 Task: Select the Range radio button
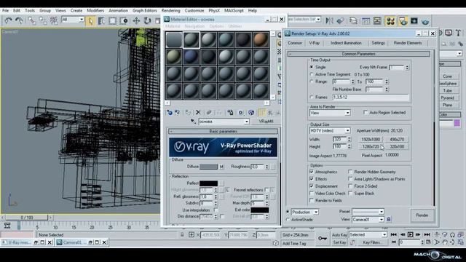[x=312, y=82]
